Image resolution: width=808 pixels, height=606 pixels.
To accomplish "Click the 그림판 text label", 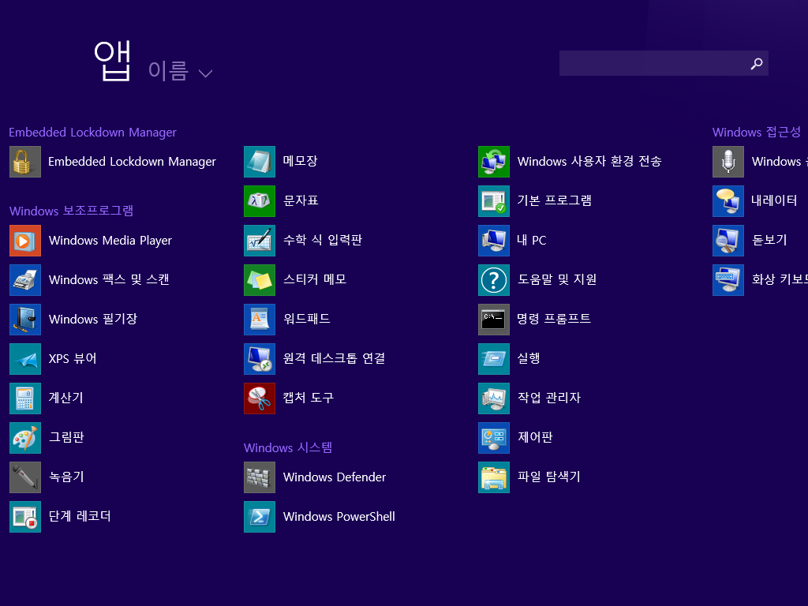I will click(66, 437).
